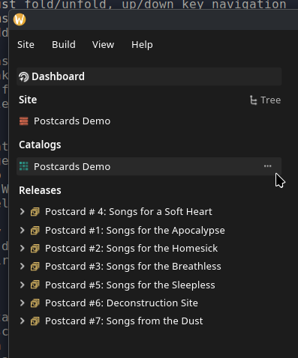Viewport: 298px width, 358px height.
Task: Select the text Postcard #1: Songs for the Apocalypse
Action: point(135,230)
